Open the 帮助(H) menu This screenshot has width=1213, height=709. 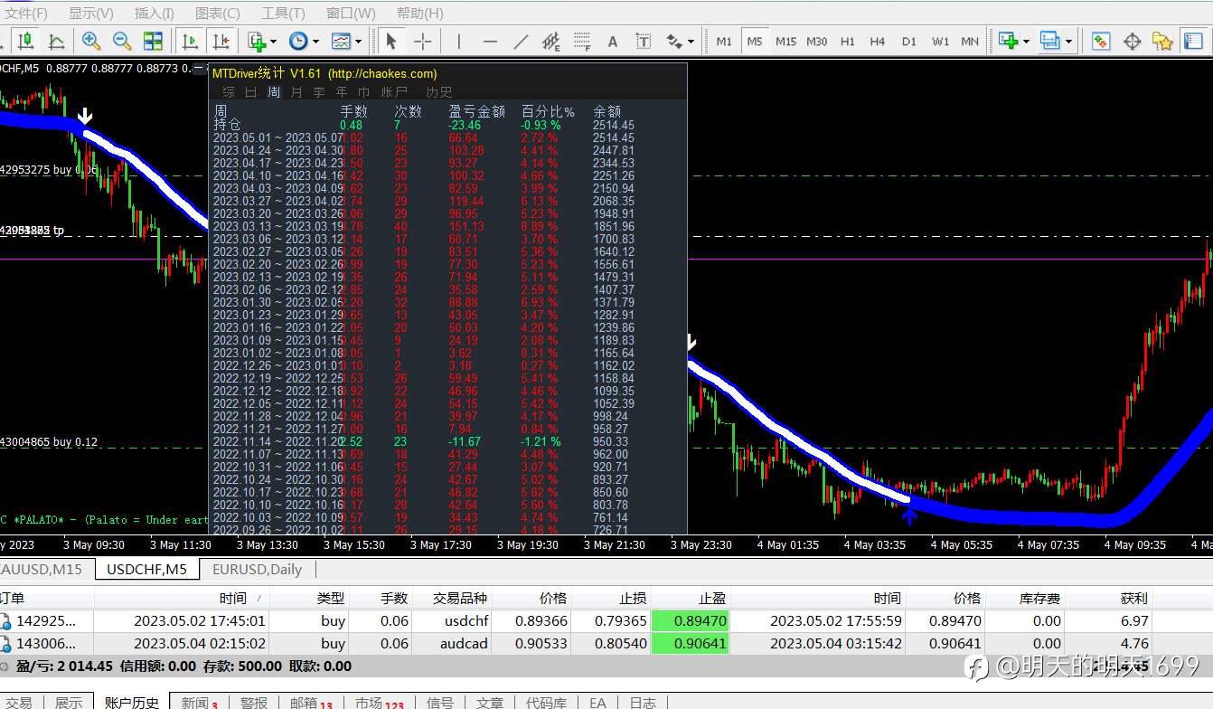click(x=420, y=13)
